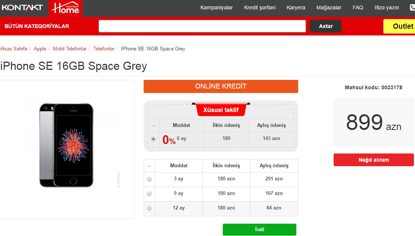Go to Karyera page
This screenshot has height=236, width=415.
click(296, 8)
